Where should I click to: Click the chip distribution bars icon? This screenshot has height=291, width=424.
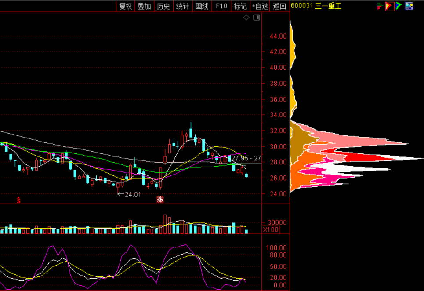tap(380, 6)
